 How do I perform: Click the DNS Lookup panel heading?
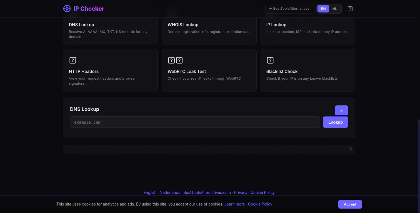tap(84, 109)
